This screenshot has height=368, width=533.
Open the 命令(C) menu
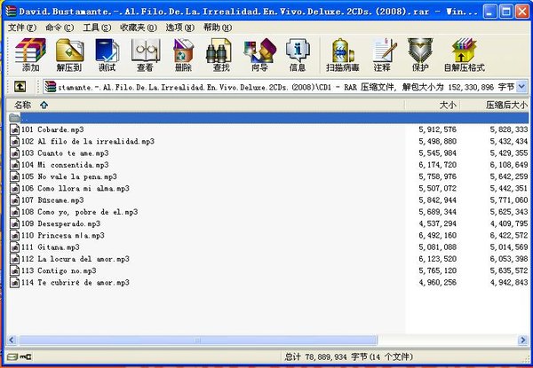(60, 27)
